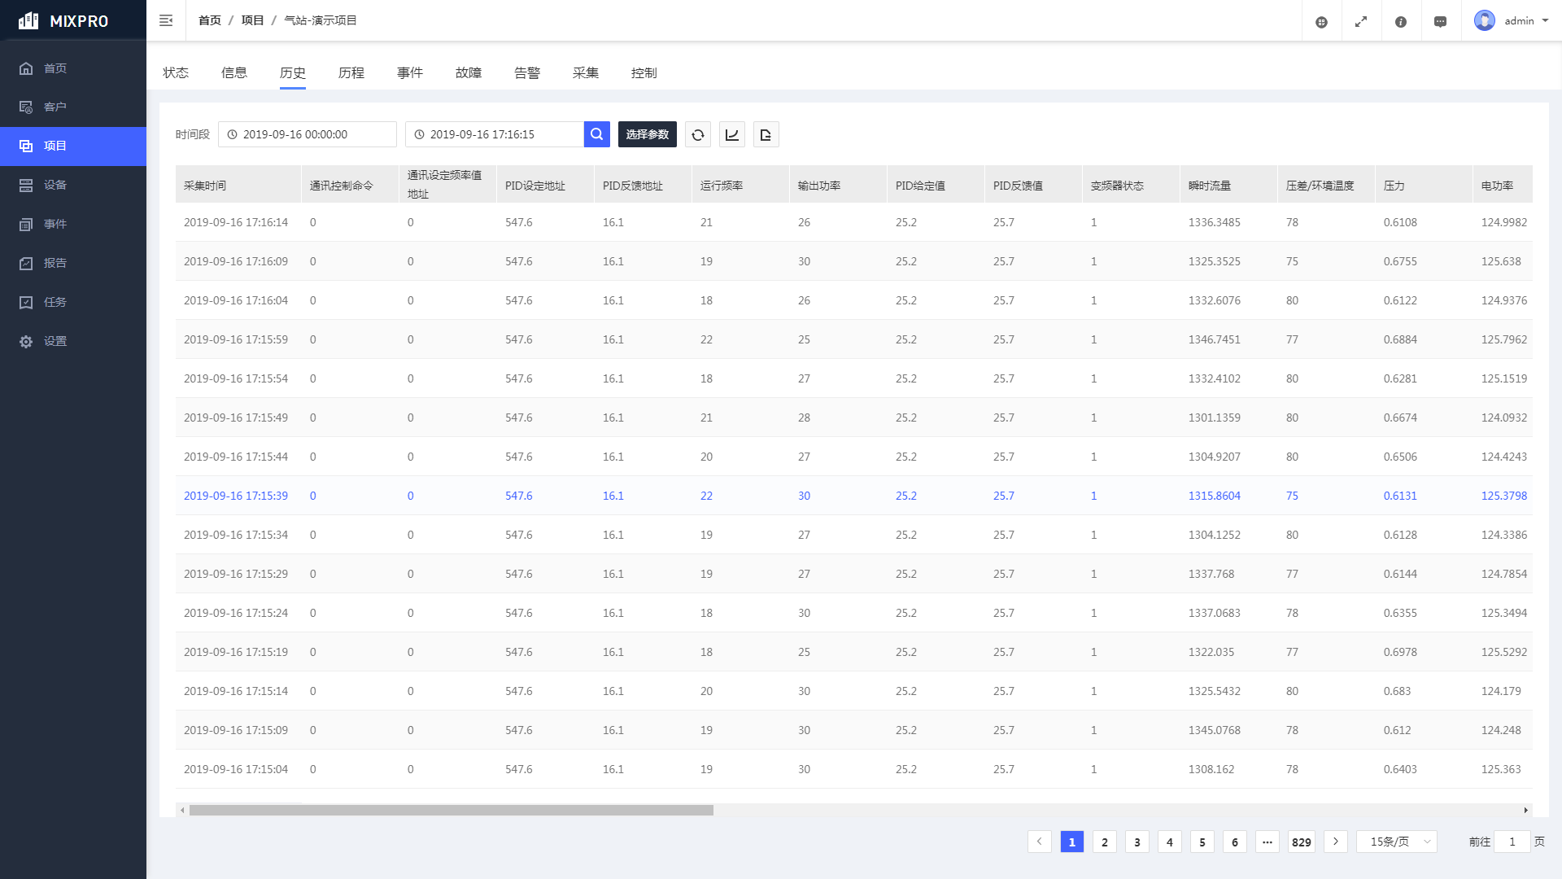This screenshot has height=879, width=1562.
Task: Switch to the 故障 tab
Action: pos(468,72)
